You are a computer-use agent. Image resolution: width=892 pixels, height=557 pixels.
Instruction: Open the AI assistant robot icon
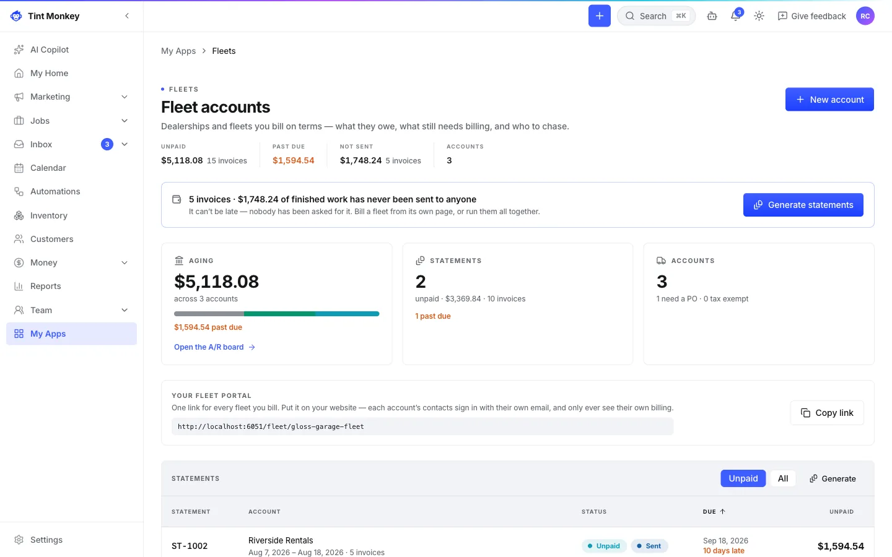[712, 16]
